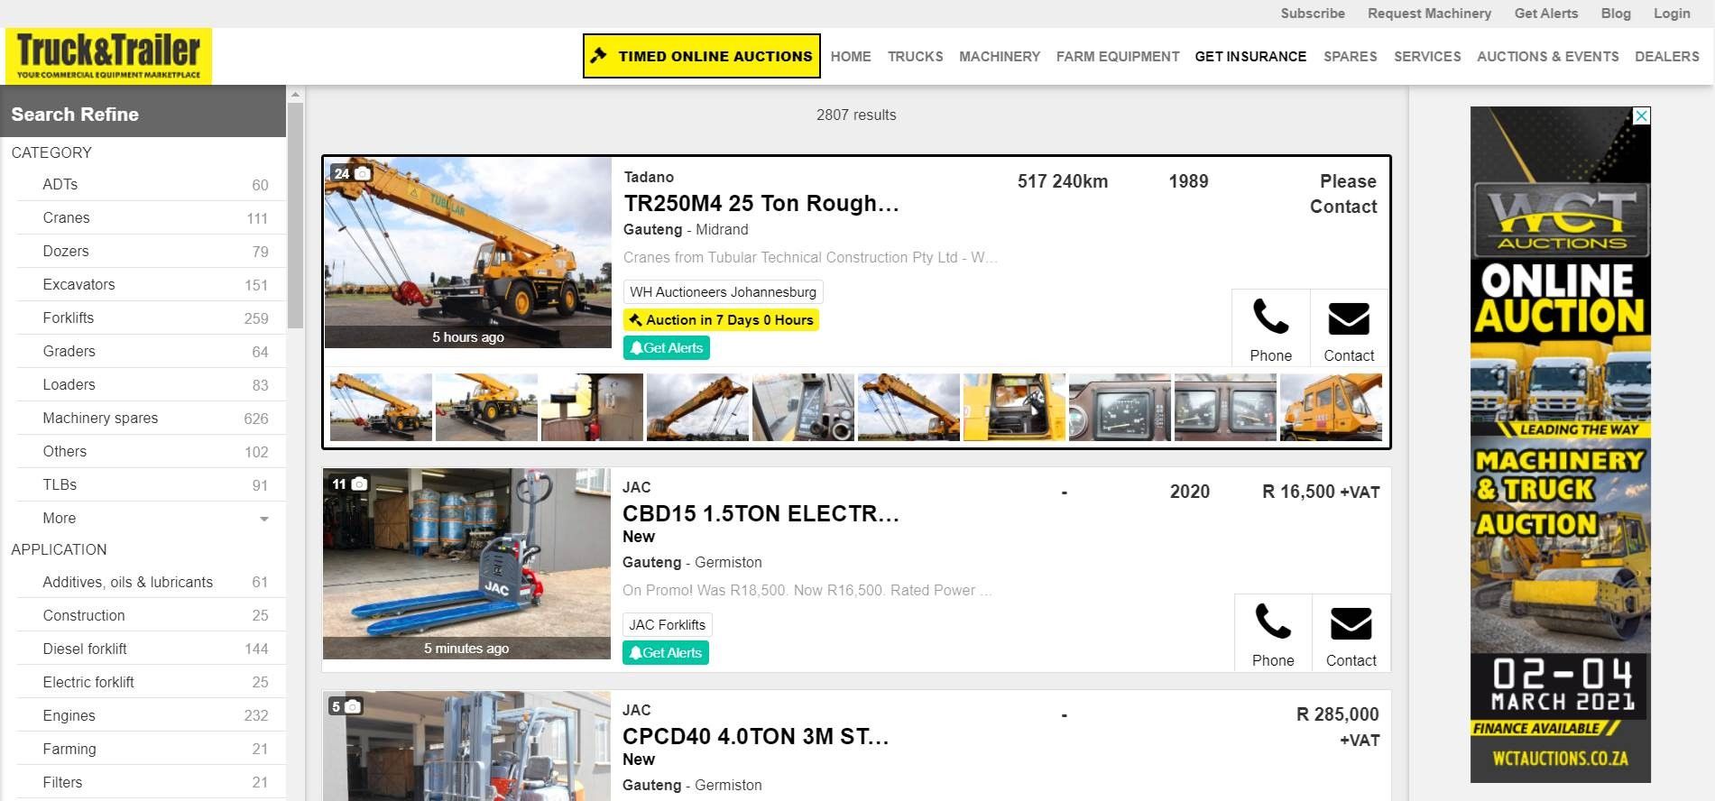This screenshot has width=1715, height=801.
Task: Filter by Excavators category
Action: pyautogui.click(x=151, y=284)
